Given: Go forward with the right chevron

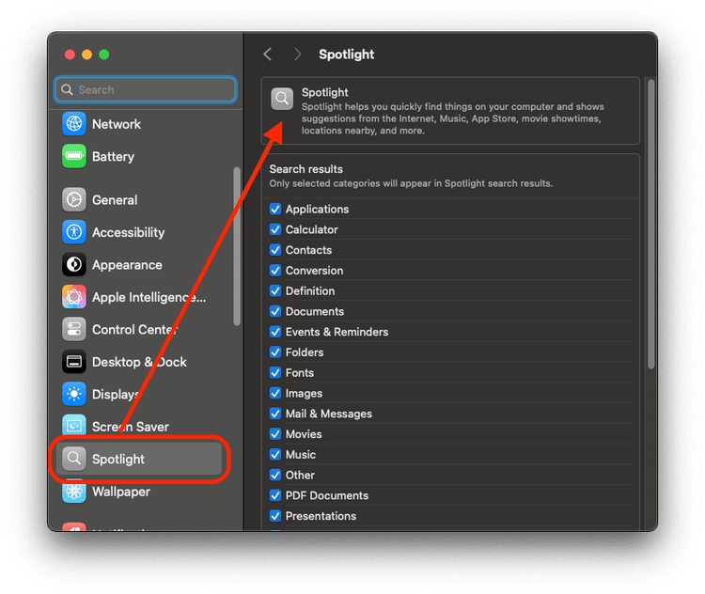Looking at the screenshot, I should [x=298, y=55].
